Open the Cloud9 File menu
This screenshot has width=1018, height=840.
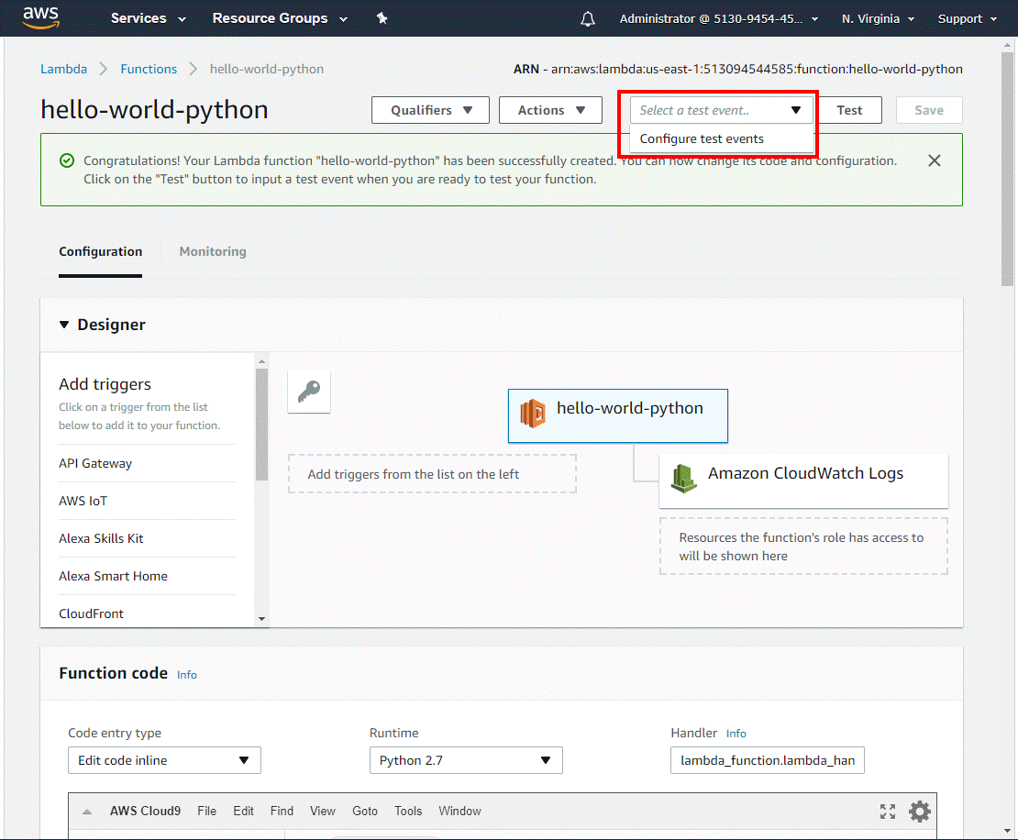coord(206,811)
